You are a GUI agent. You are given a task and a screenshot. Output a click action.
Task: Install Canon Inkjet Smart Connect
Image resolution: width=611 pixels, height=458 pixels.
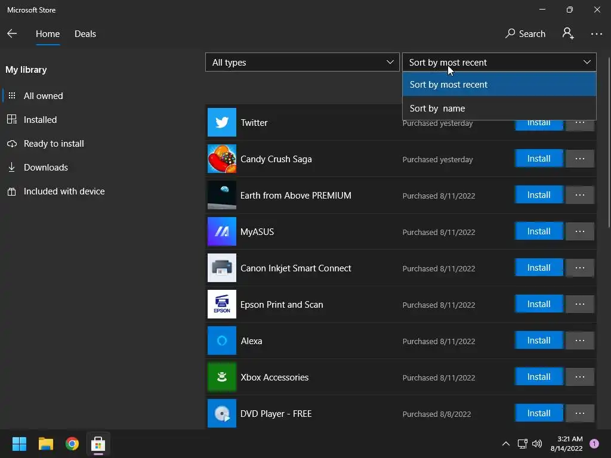[x=539, y=268]
